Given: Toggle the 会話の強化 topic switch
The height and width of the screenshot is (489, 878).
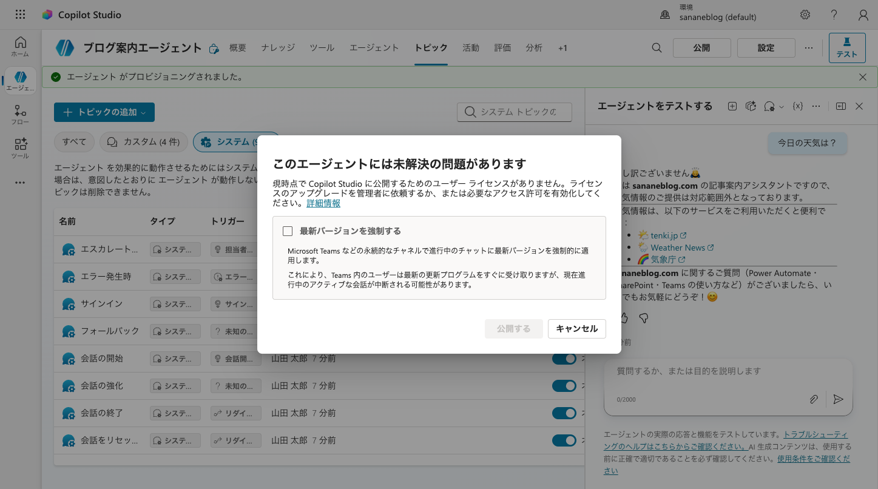Looking at the screenshot, I should click(564, 386).
